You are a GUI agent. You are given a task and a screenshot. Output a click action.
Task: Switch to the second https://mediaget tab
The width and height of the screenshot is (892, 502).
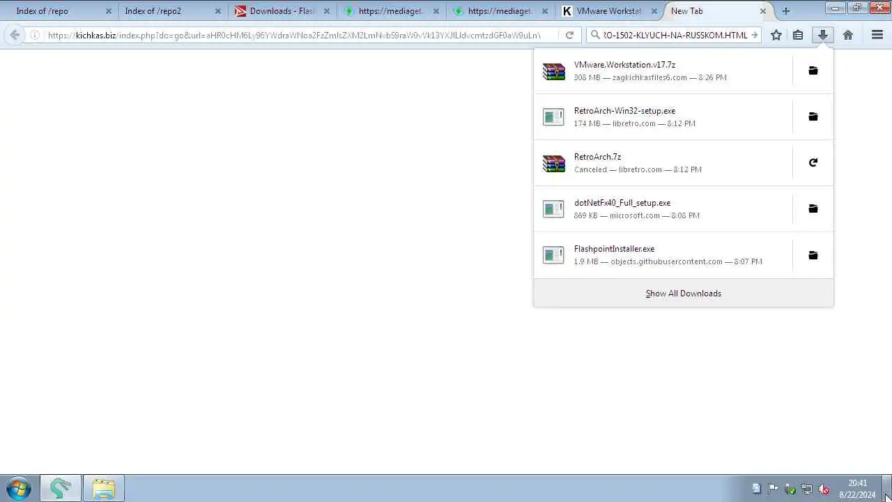click(x=500, y=11)
